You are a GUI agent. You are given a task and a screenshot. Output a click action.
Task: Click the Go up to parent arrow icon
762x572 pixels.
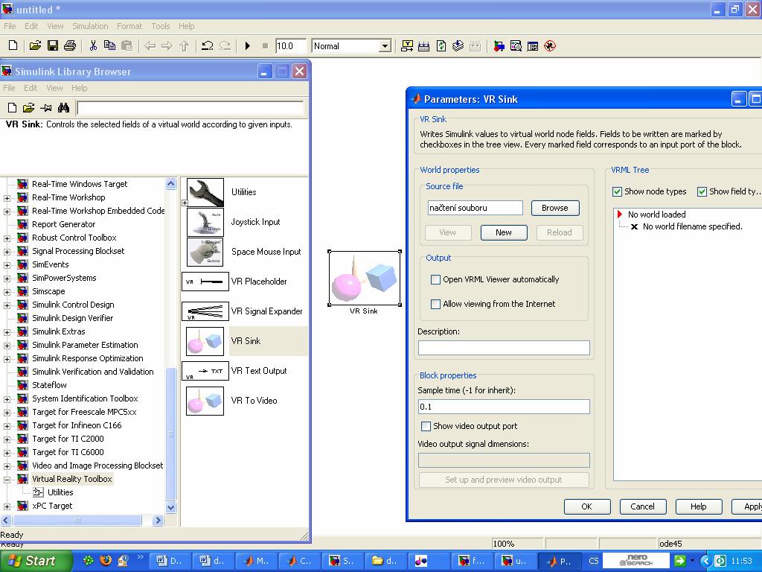coord(185,45)
